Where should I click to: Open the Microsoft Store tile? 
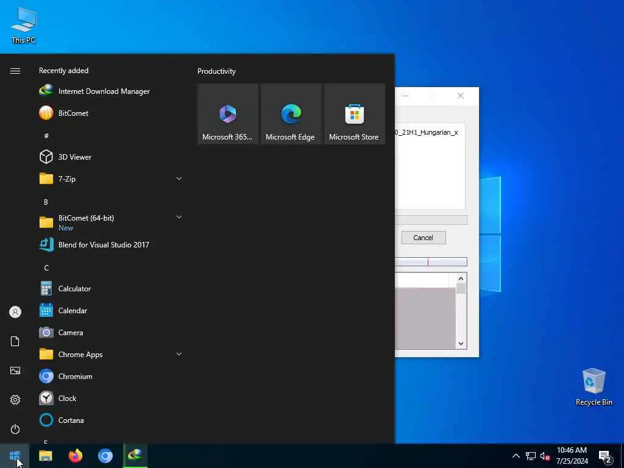[355, 114]
